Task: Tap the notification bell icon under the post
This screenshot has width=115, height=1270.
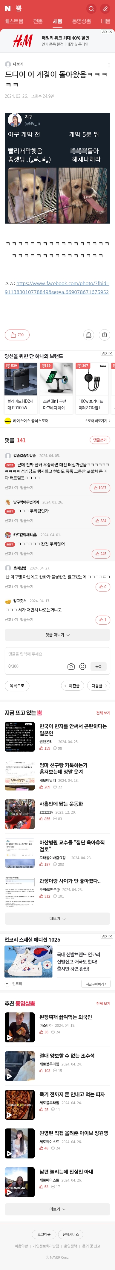Action: tap(88, 335)
